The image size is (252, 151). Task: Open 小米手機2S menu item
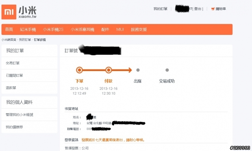[53, 29]
